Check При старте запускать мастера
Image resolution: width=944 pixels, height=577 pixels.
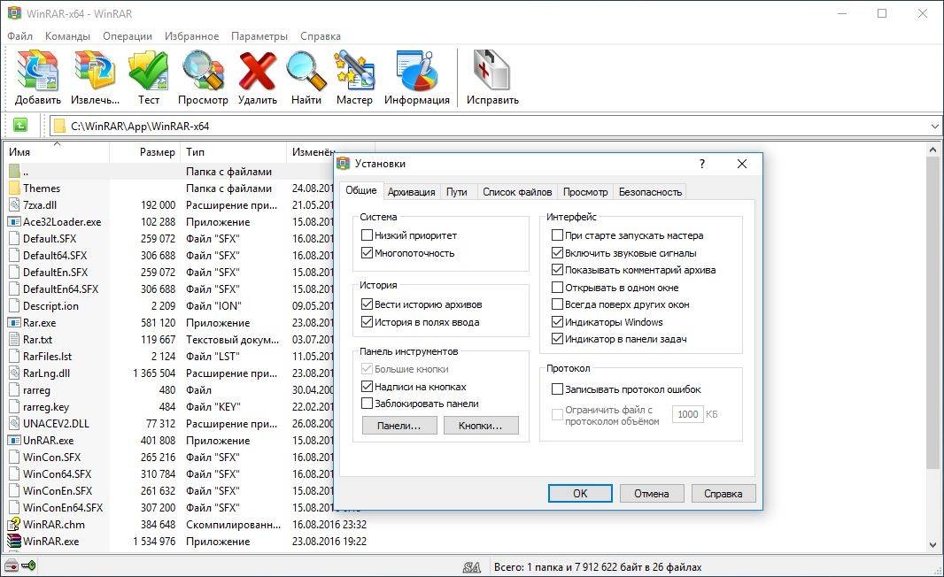558,235
